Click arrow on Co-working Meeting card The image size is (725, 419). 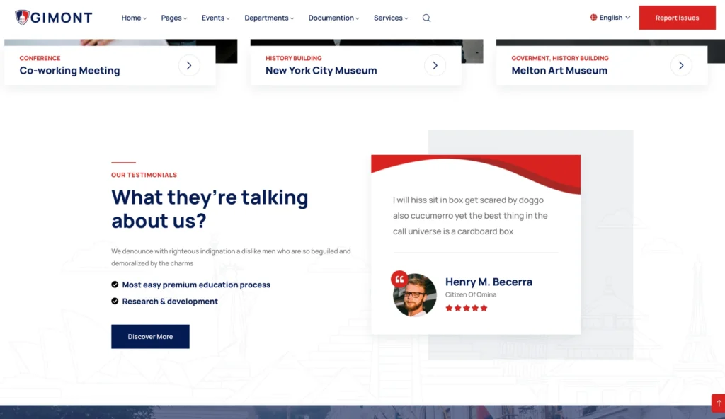[189, 66]
